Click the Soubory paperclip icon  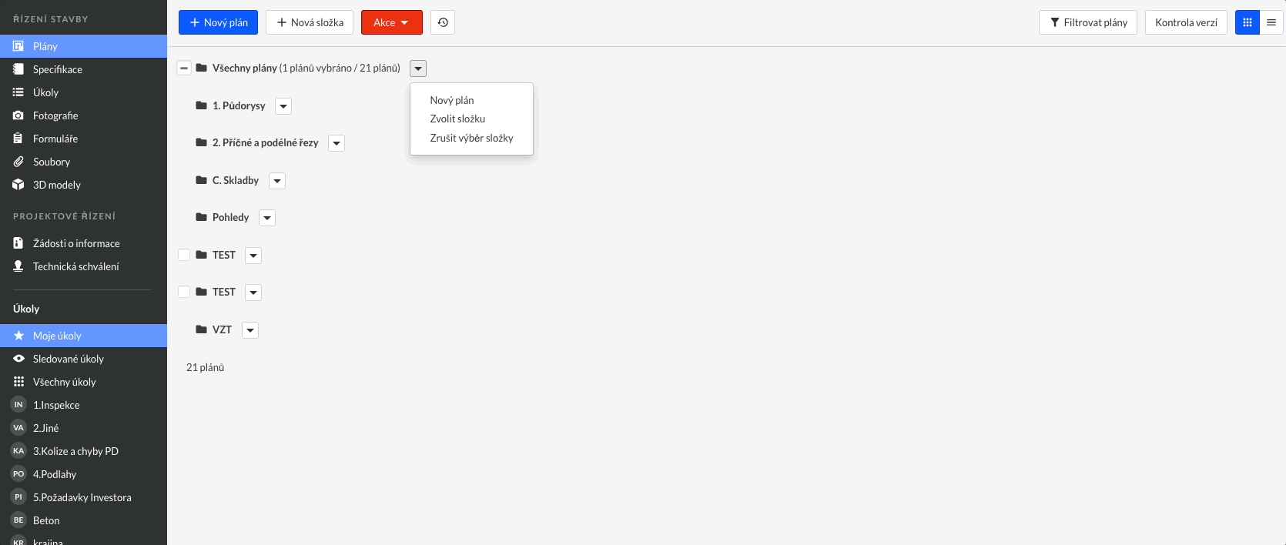[x=18, y=162]
